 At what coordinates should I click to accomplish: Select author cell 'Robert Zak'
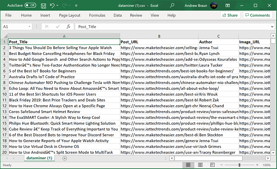click(x=218, y=100)
